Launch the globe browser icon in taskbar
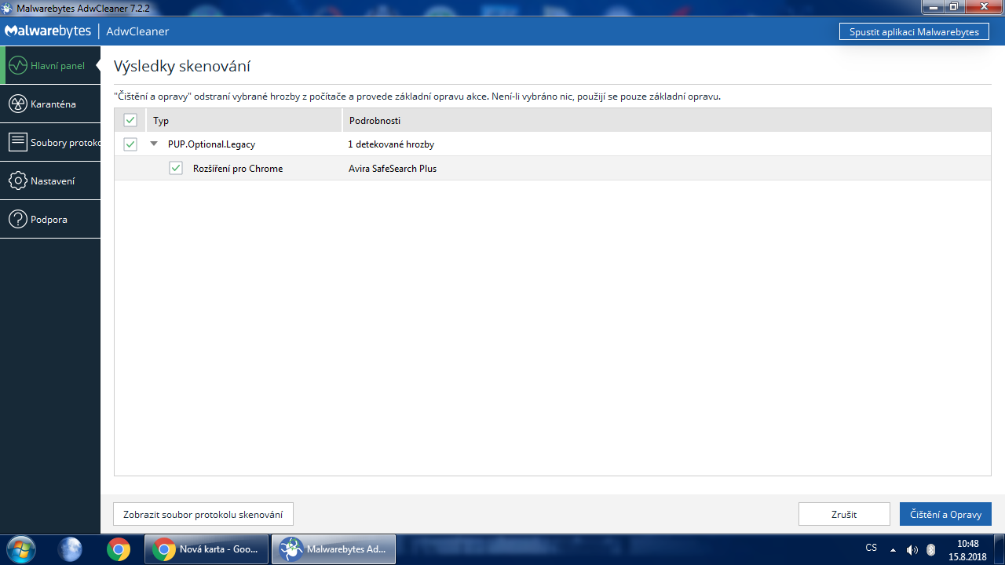 pos(70,549)
